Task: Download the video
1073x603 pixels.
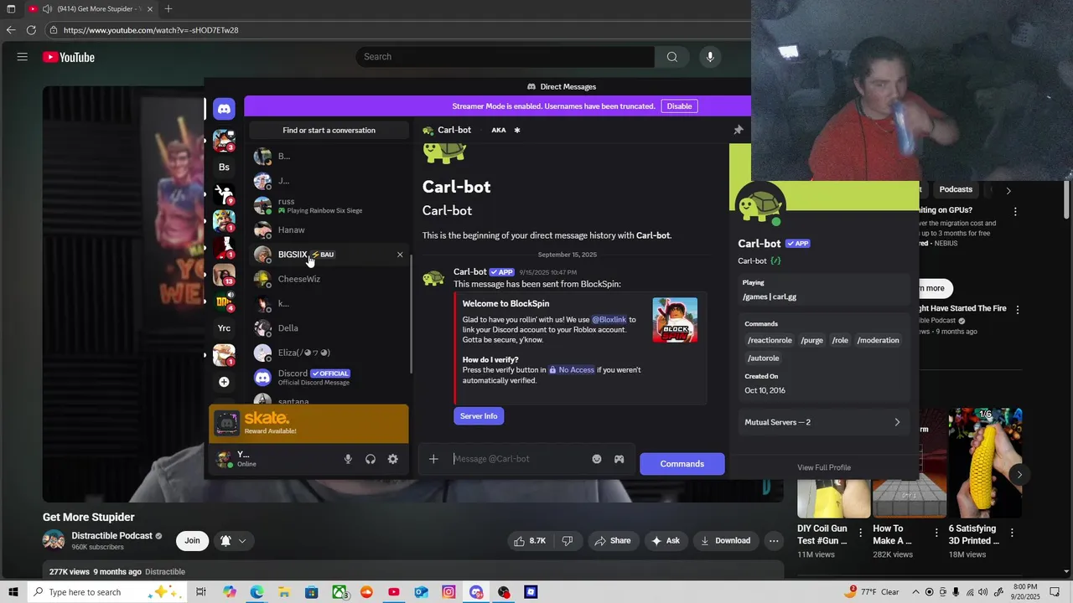Action: coord(726,541)
